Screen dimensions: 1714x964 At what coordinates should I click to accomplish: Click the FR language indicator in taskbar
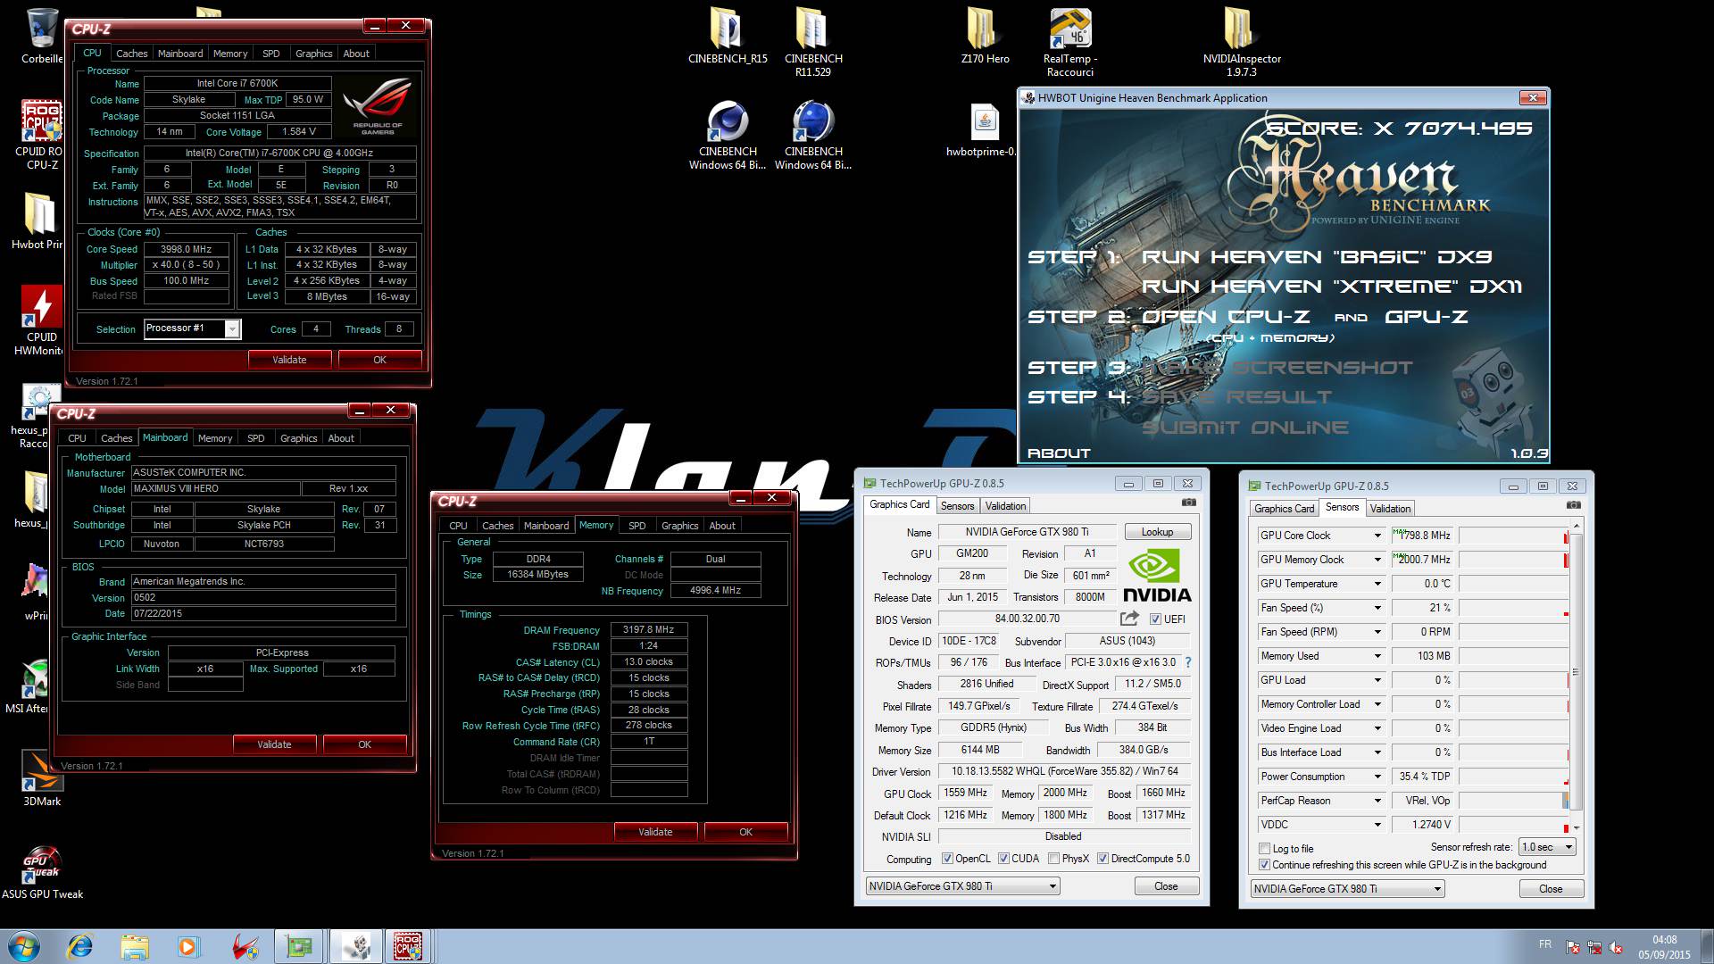click(1545, 944)
